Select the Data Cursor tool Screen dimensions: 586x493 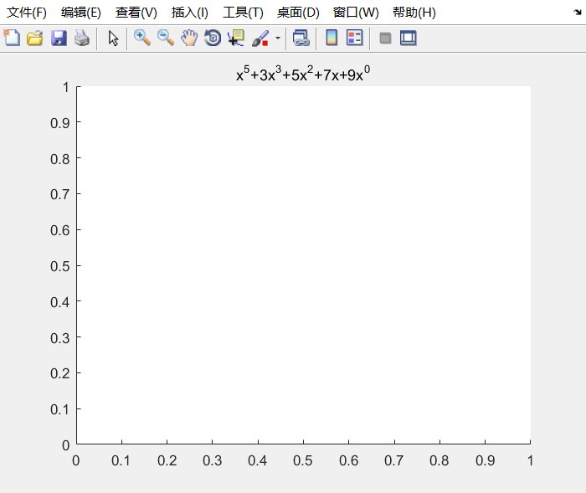(236, 39)
